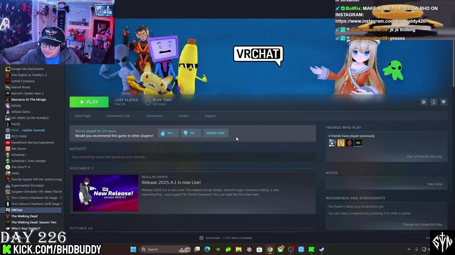
Task: Click MY HERO ULTRA RUMBLE game icon
Action: point(8,118)
